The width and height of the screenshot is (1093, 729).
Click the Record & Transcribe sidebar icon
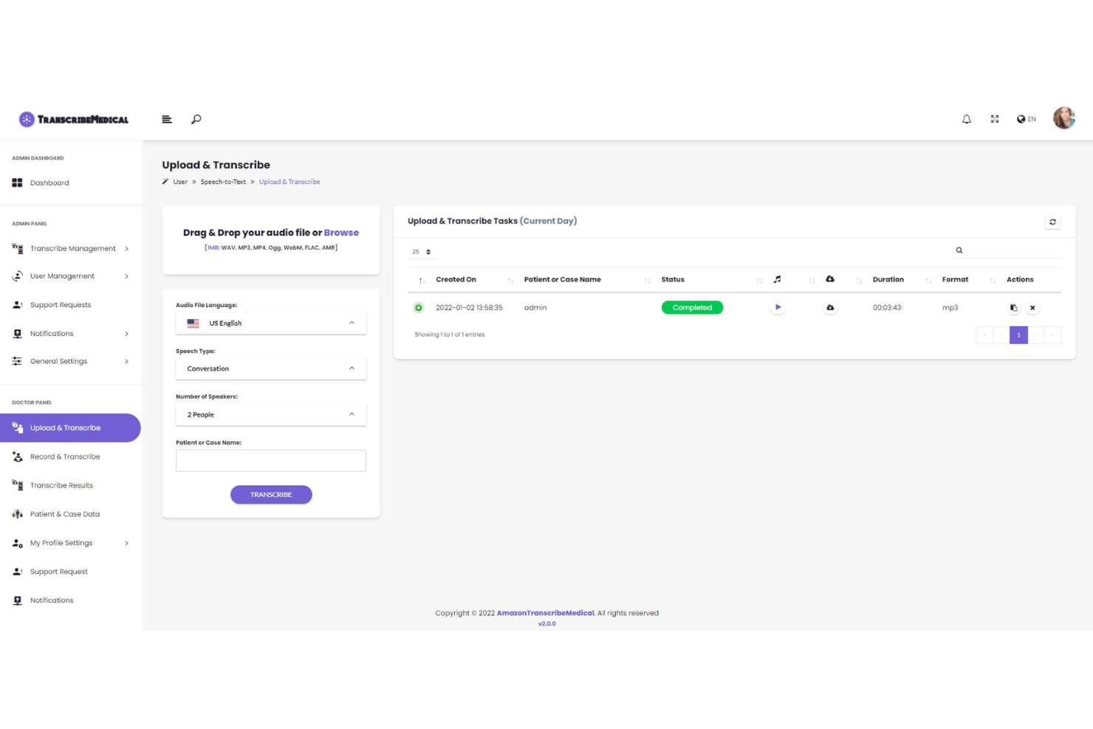17,456
